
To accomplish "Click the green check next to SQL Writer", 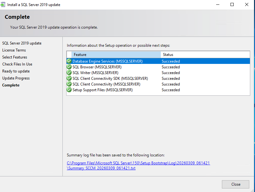I will pos(69,72).
